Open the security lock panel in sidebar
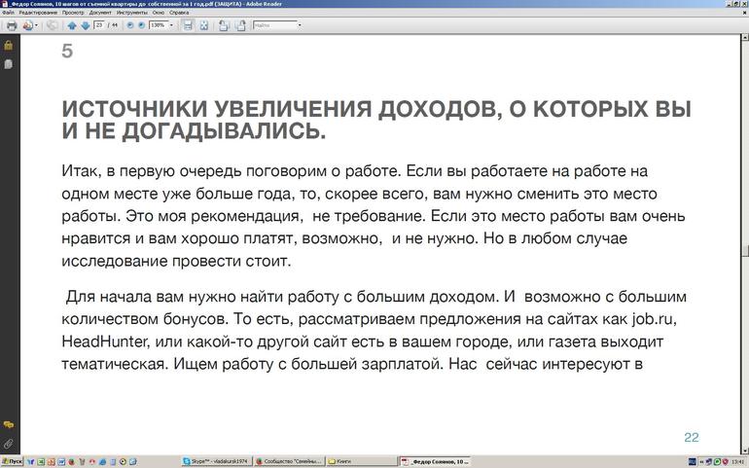749x468 pixels. pyautogui.click(x=8, y=46)
